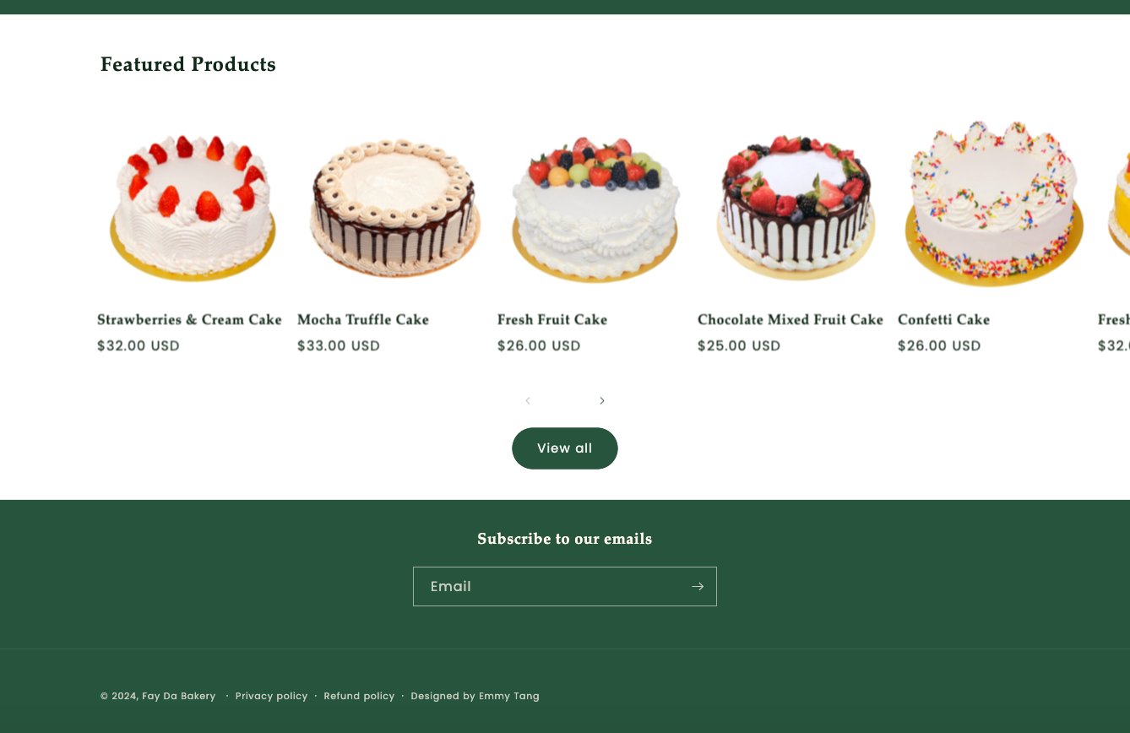The height and width of the screenshot is (733, 1130).
Task: Visit the Fay Da Bakery footer link
Action: (x=179, y=696)
